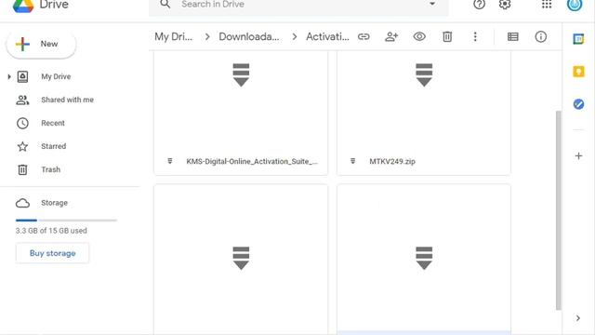Click the storage usage bar
This screenshot has width=595, height=335.
point(66,221)
